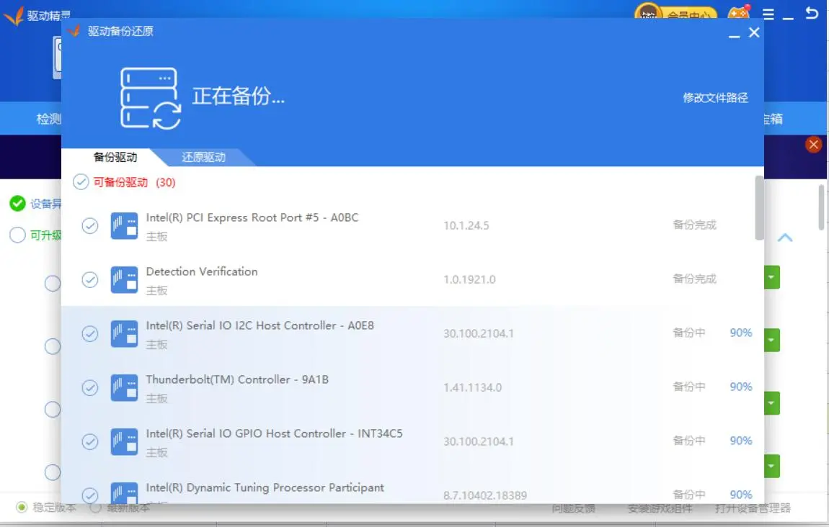Image resolution: width=829 pixels, height=527 pixels.
Task: Click motherboard icon for Intel PCI Express Root Port
Action: point(124,225)
